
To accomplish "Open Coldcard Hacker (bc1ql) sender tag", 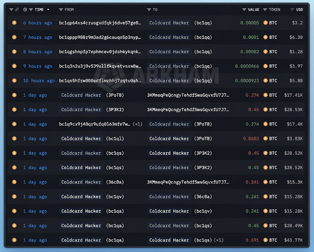I will [81, 138].
